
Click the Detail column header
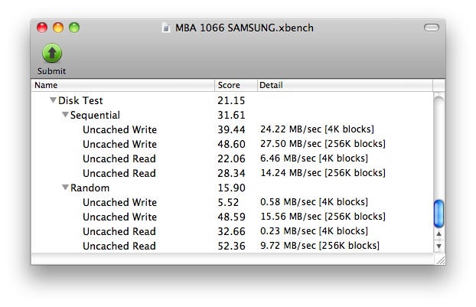(345, 85)
